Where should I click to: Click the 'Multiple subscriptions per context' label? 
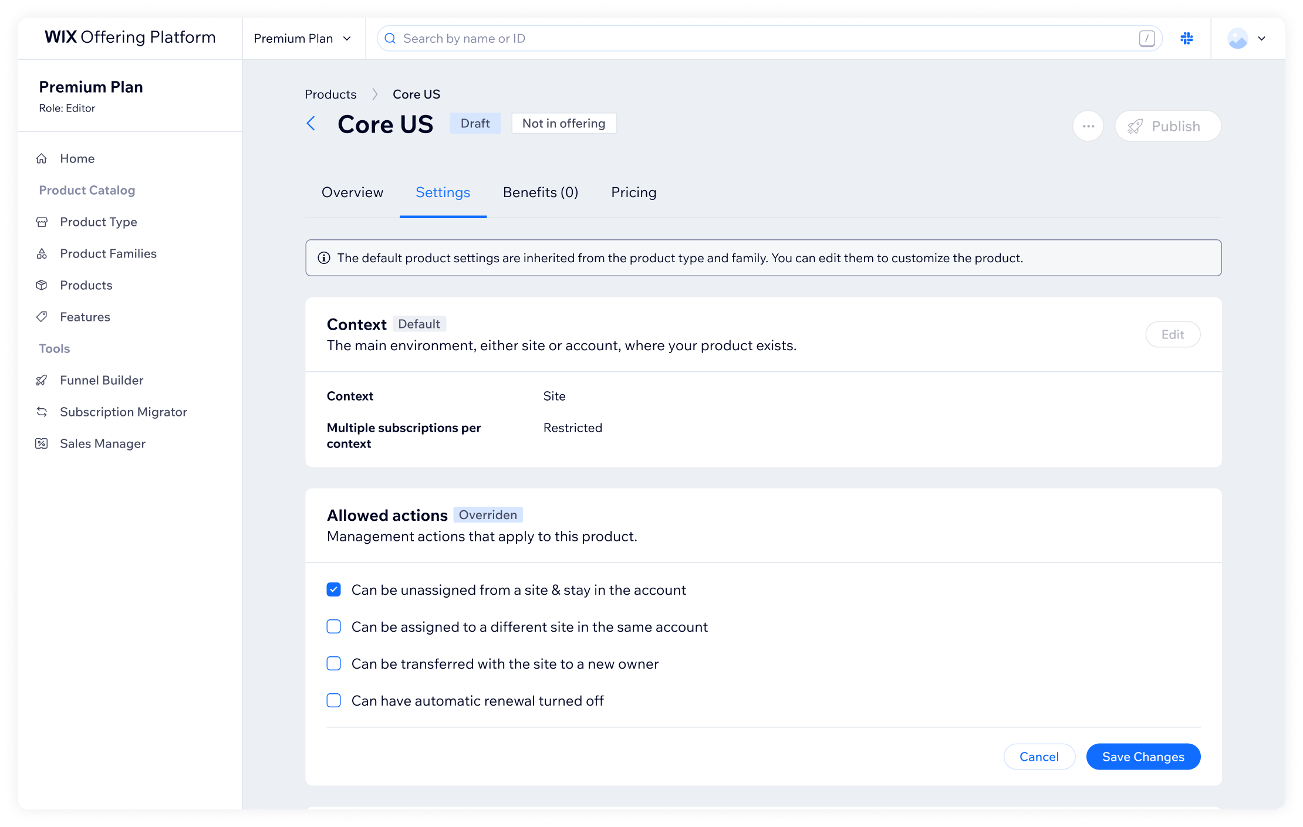(x=404, y=436)
